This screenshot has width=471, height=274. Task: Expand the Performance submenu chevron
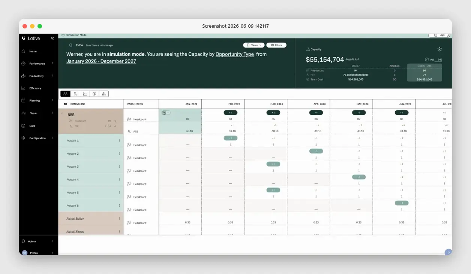click(x=52, y=64)
